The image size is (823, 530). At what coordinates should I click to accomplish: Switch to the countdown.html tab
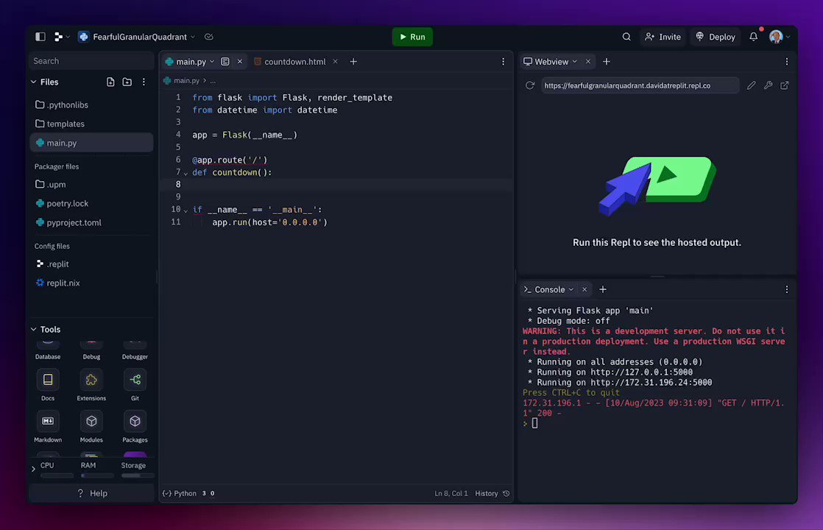tap(294, 61)
